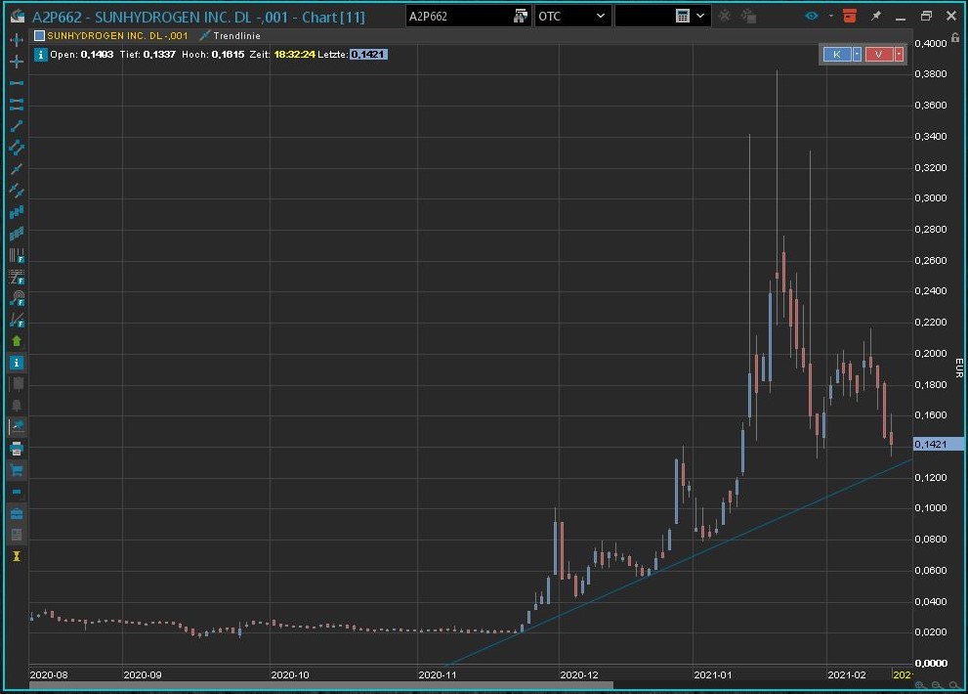Click the V sell button

click(878, 54)
